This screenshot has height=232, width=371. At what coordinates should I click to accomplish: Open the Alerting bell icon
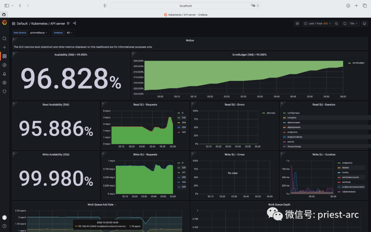(4, 74)
